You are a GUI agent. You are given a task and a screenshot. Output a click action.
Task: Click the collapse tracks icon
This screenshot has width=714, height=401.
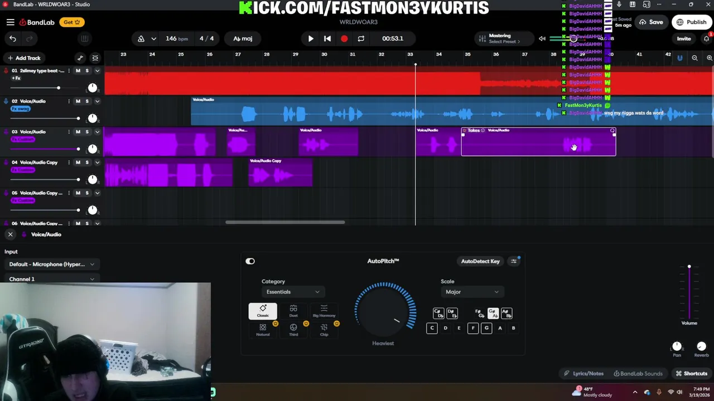(x=95, y=58)
